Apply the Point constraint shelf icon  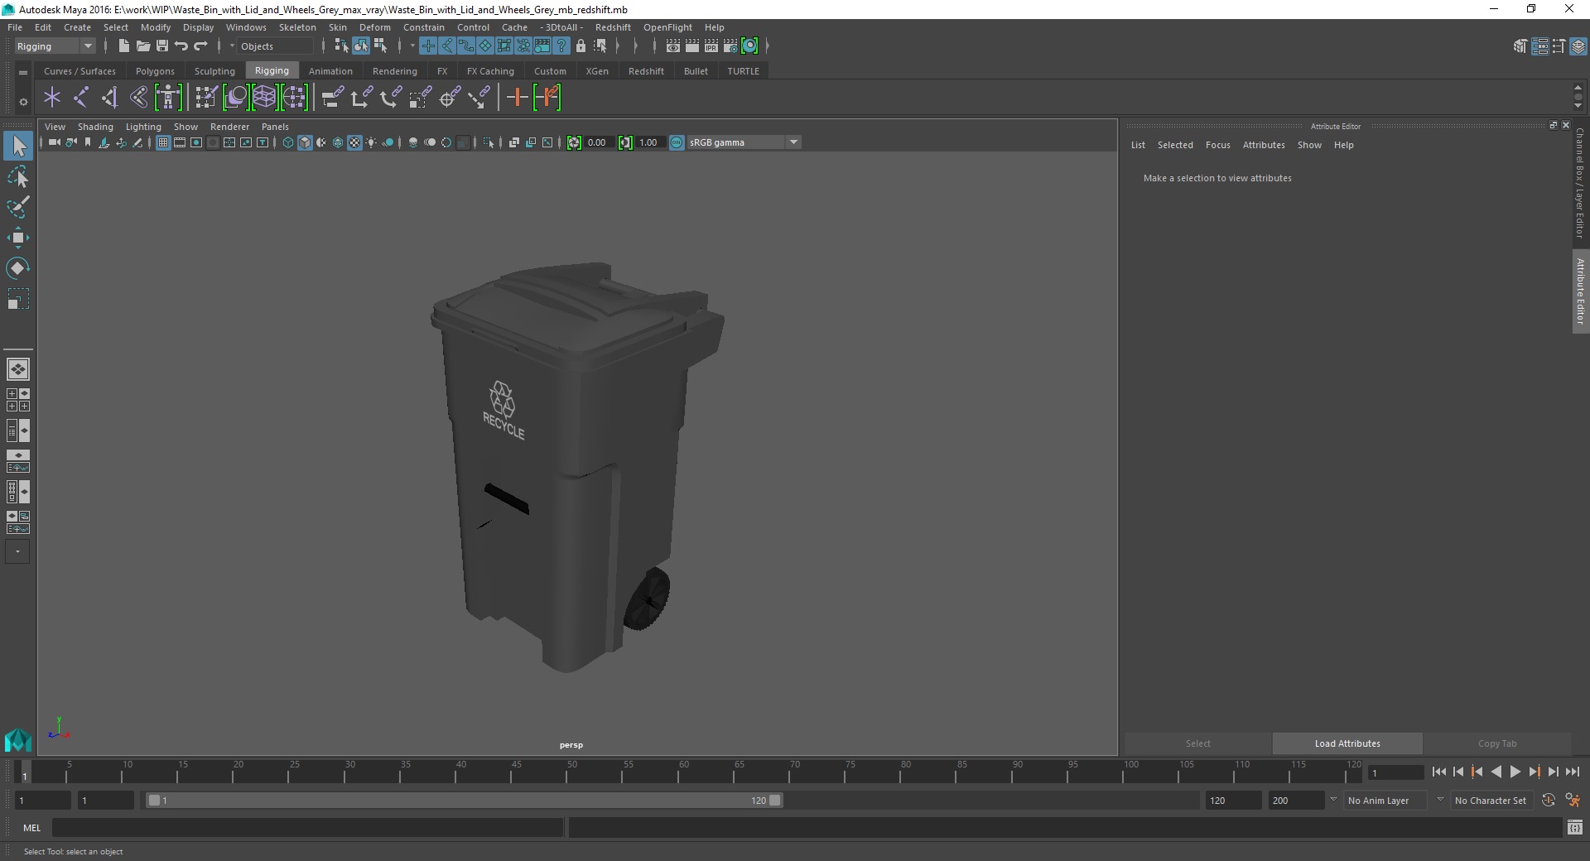[362, 98]
